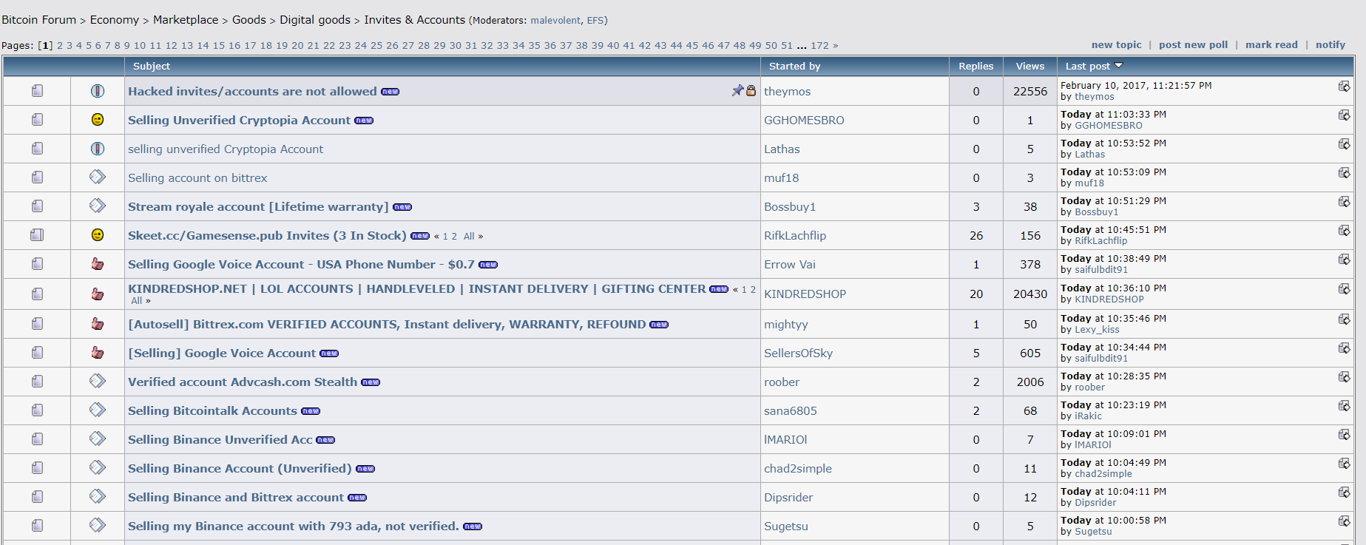Click last-post icon for Dipsrider thread
This screenshot has width=1366, height=545.
click(1344, 492)
